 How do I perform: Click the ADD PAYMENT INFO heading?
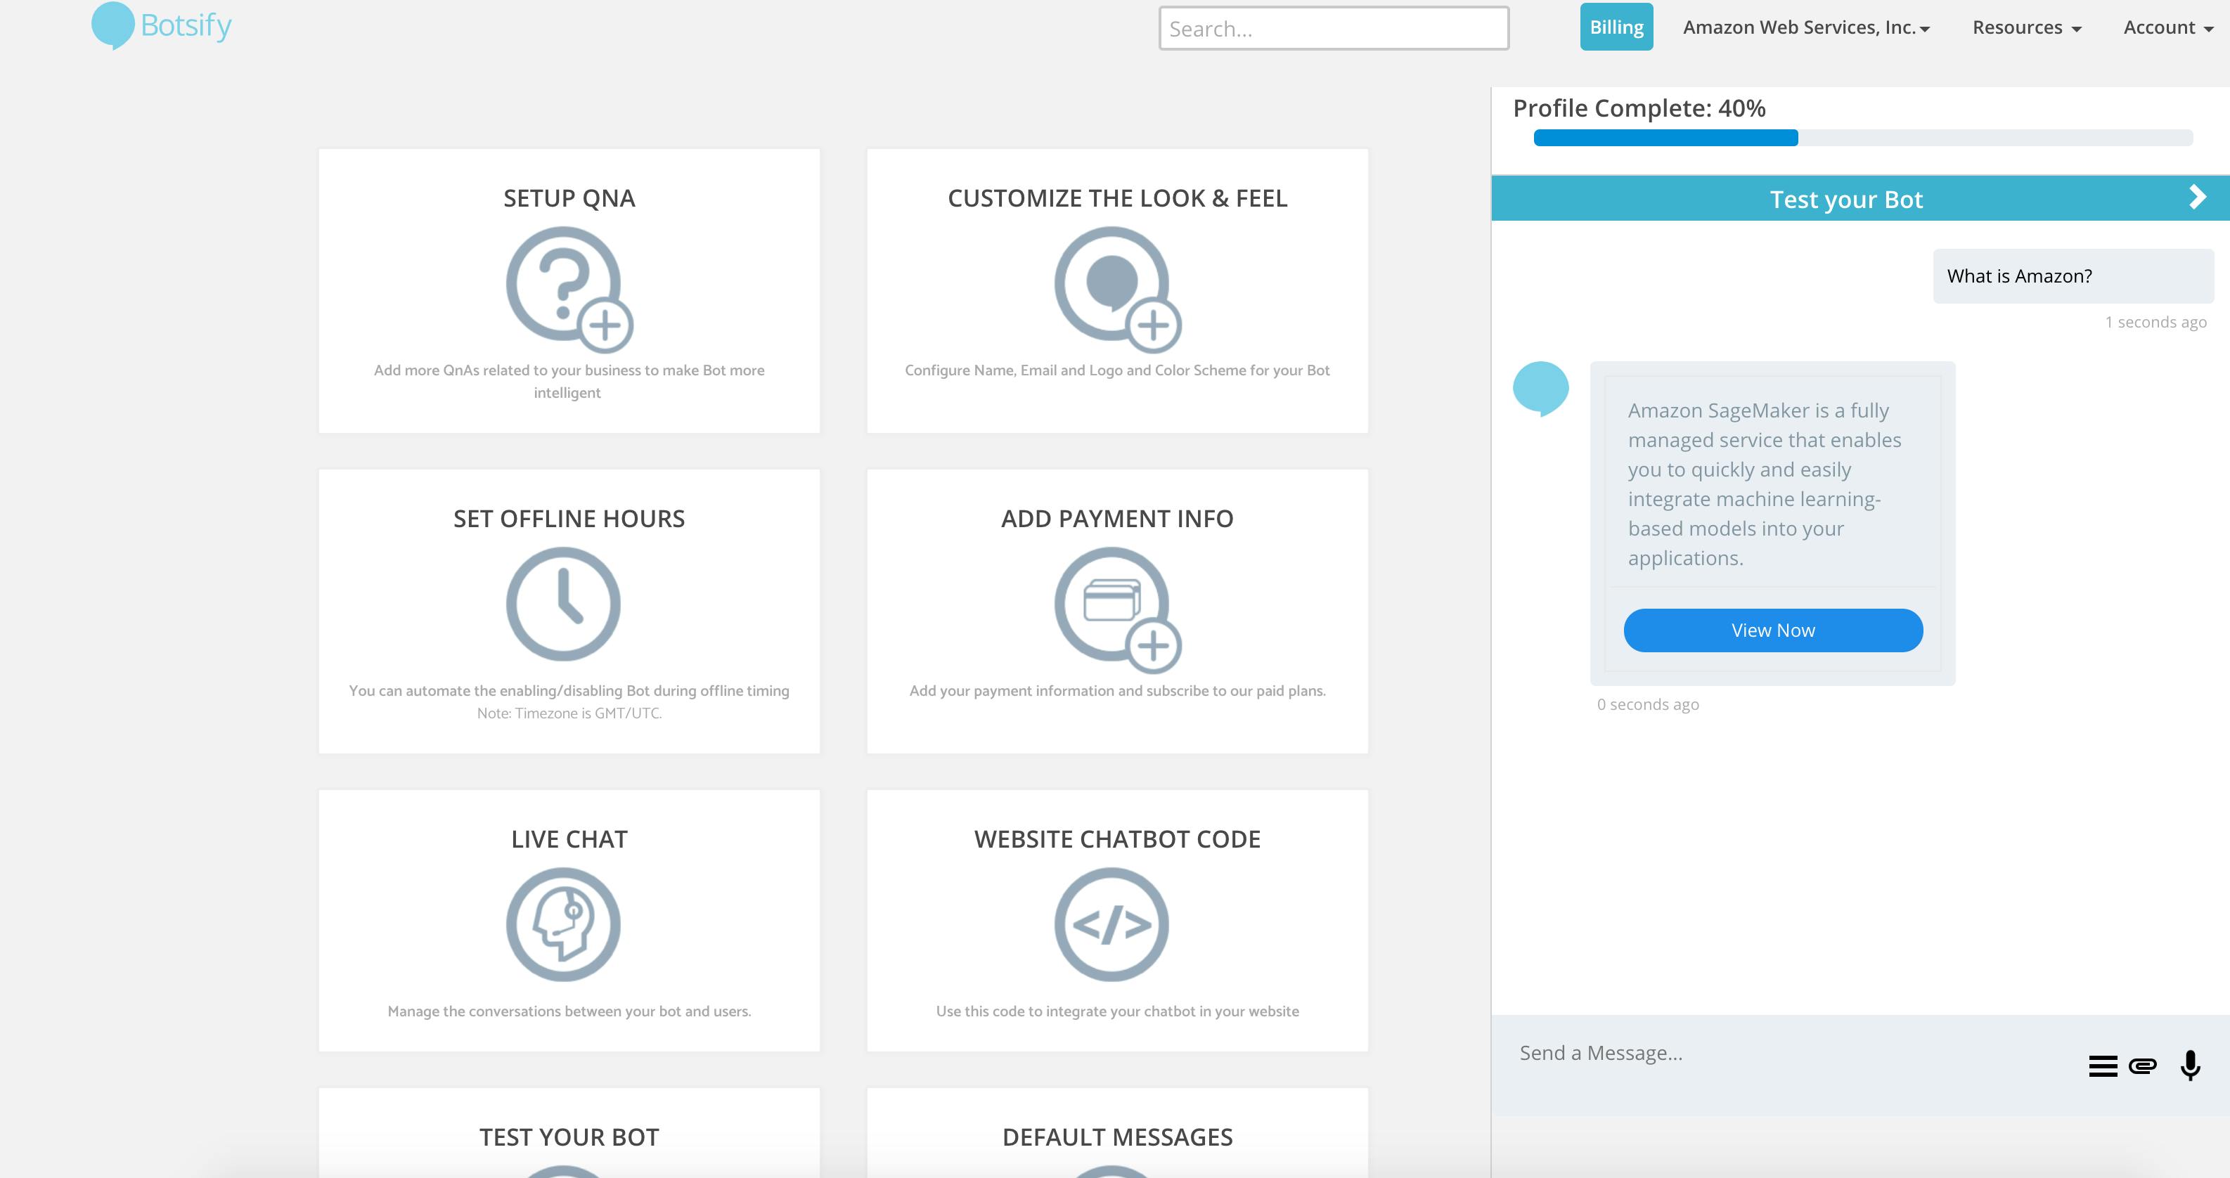(x=1118, y=519)
